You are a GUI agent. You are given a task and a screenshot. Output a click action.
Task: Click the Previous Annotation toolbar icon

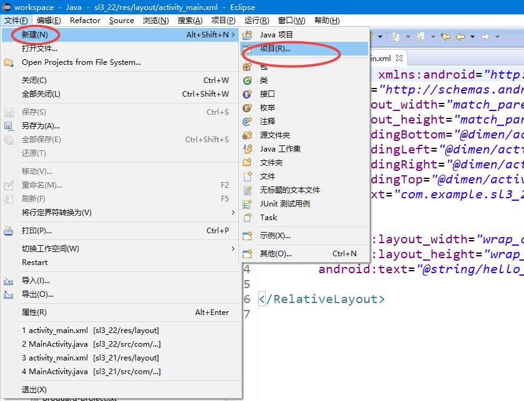click(x=420, y=36)
